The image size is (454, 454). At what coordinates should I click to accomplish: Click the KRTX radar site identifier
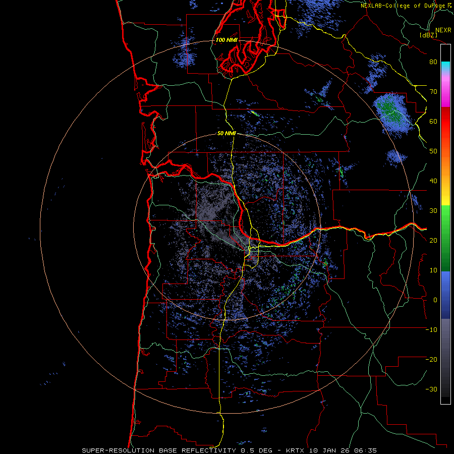[296, 450]
